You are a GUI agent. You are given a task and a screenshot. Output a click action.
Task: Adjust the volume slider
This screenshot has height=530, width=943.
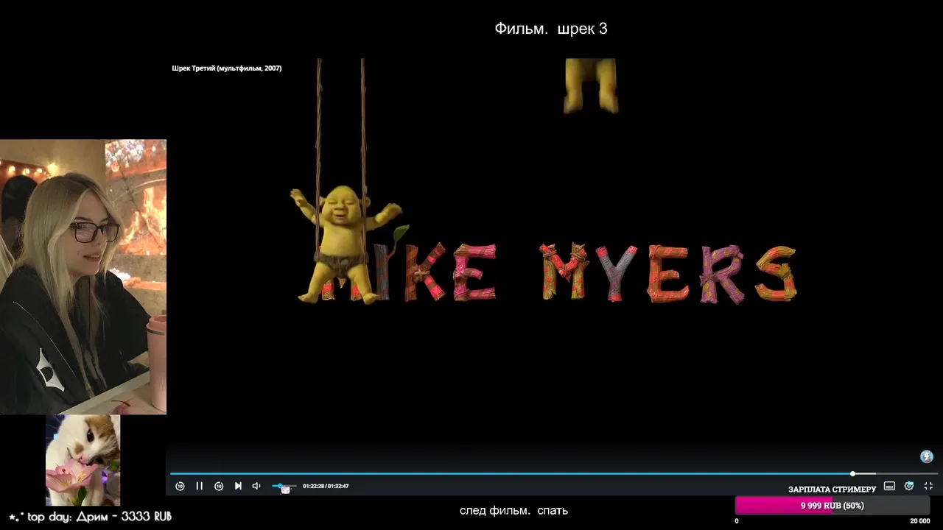[x=284, y=486]
